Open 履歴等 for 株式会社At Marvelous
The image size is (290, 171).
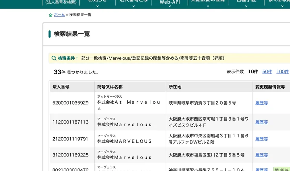261,103
